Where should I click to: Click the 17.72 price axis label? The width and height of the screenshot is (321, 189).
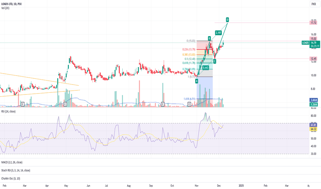(313, 23)
